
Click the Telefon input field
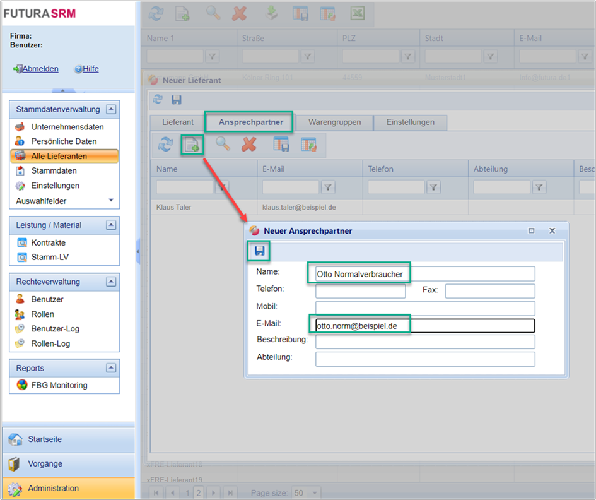click(x=360, y=290)
